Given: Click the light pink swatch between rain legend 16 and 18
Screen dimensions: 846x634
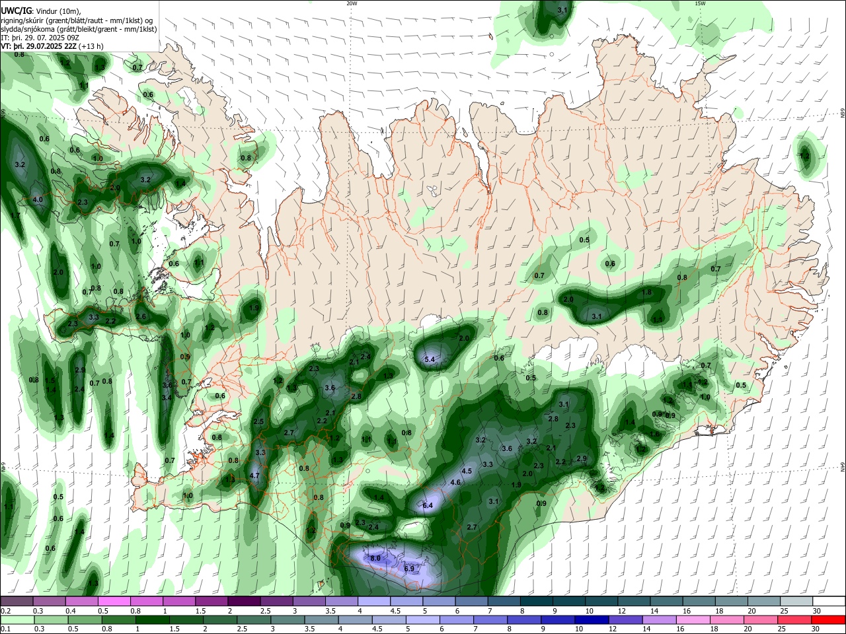Looking at the screenshot, I should click(x=693, y=619).
